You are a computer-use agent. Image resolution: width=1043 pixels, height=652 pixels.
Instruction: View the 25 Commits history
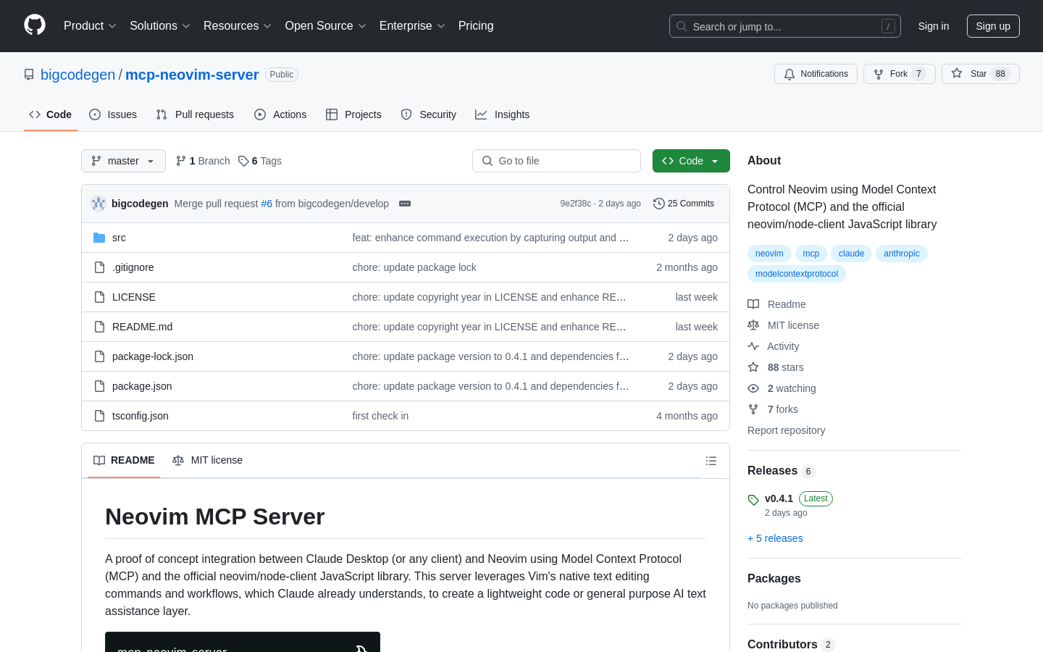(684, 204)
